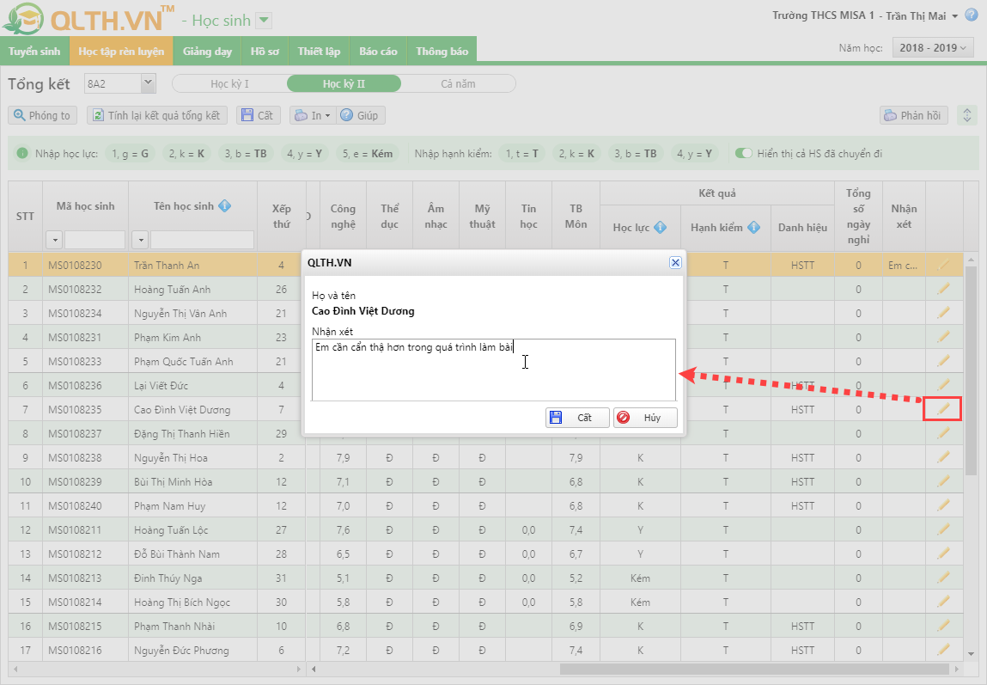Click pencil edit icon for Cao Đình Việt Dương
The width and height of the screenshot is (987, 685).
[942, 409]
